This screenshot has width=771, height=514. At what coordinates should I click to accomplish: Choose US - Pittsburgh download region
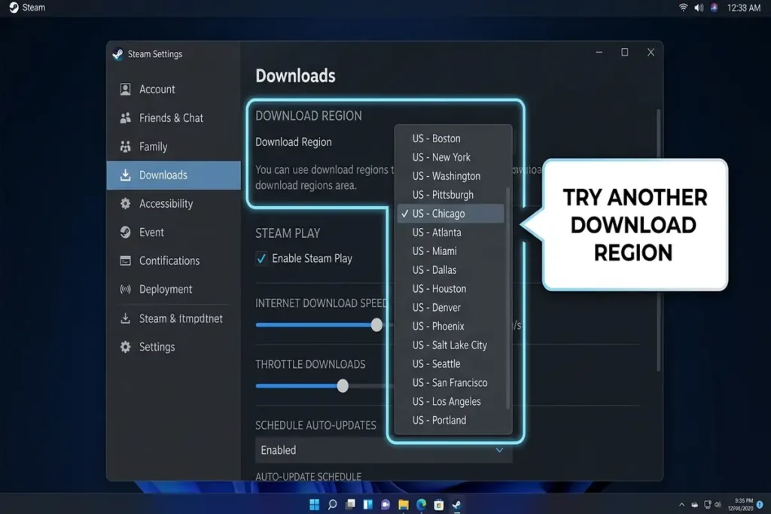[x=450, y=195]
